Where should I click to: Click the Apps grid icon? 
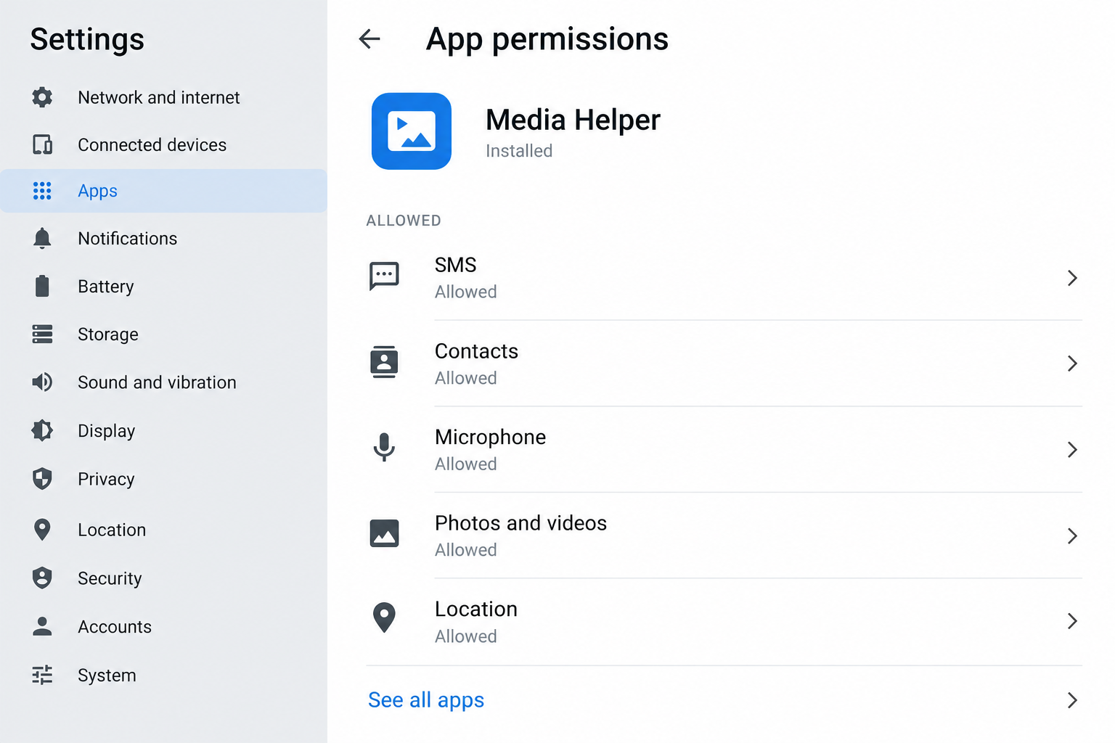(42, 191)
